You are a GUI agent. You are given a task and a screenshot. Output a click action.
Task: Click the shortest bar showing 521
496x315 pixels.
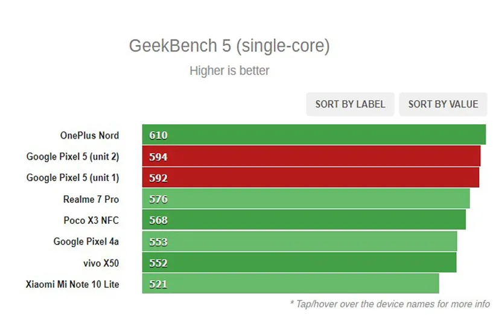(290, 284)
